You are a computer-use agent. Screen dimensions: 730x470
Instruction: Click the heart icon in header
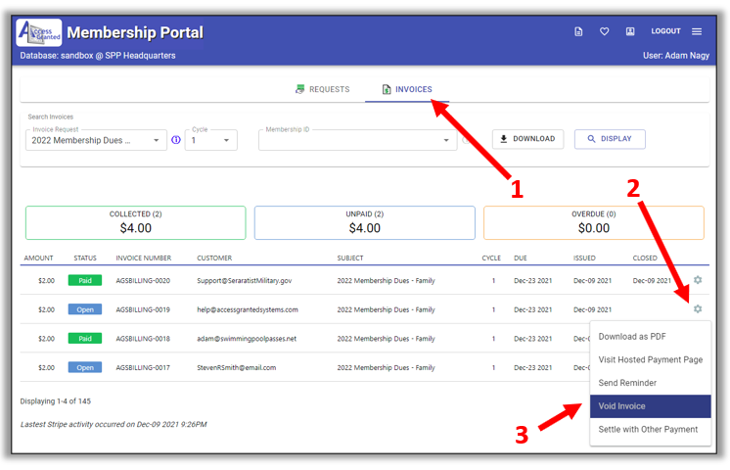tap(605, 32)
